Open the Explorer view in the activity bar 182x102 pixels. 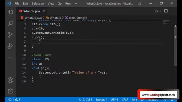pos(10,12)
